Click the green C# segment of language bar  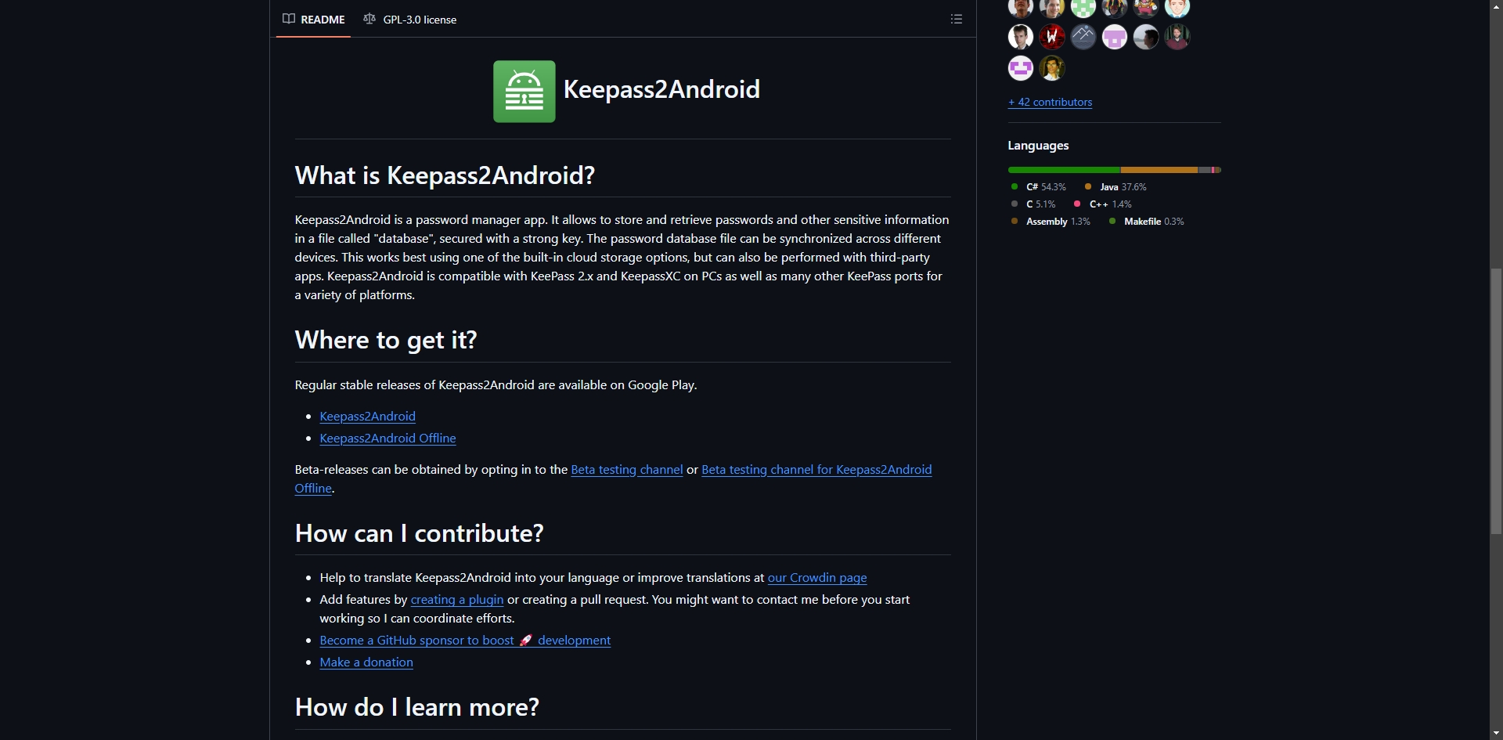pyautogui.click(x=1064, y=170)
